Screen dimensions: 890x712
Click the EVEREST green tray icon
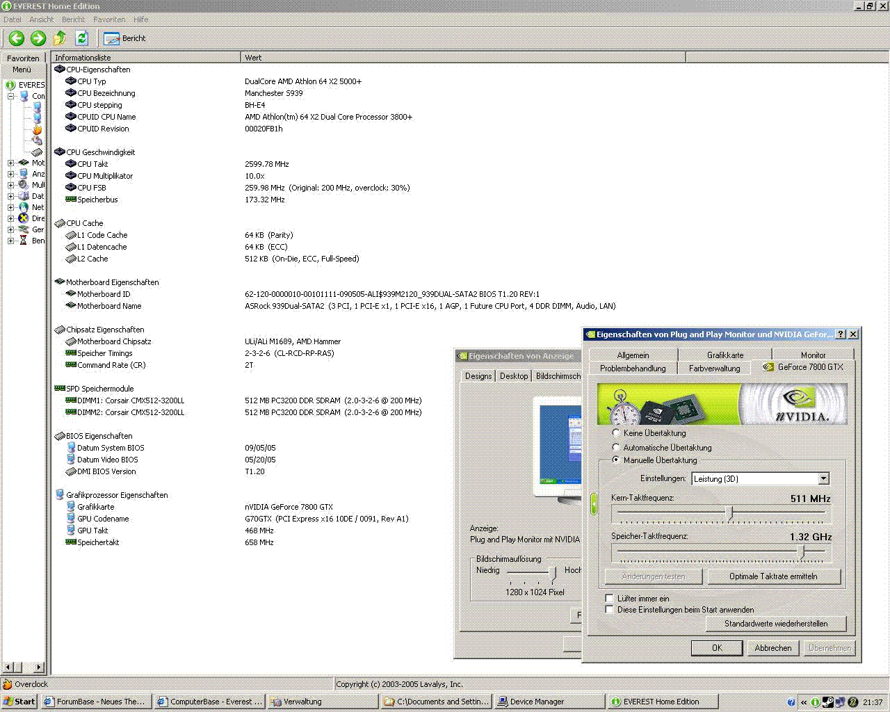coord(816,702)
